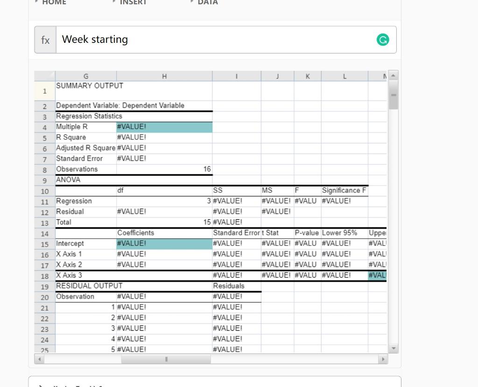Click the horizontal scrollbar thumb
The image size is (478, 387).
166,360
